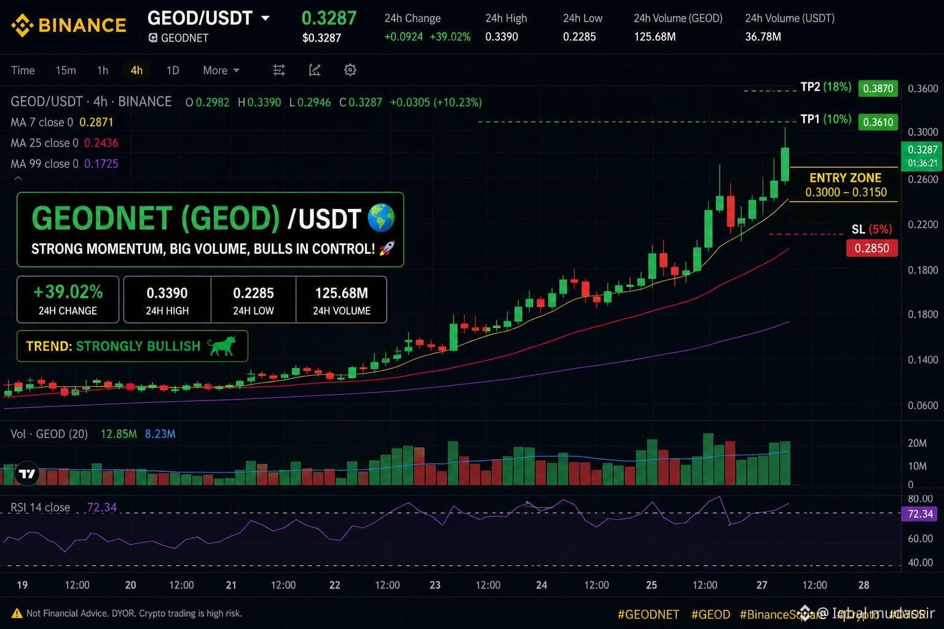Click the bull icon in the trend badge
The width and height of the screenshot is (944, 629).
(x=221, y=346)
